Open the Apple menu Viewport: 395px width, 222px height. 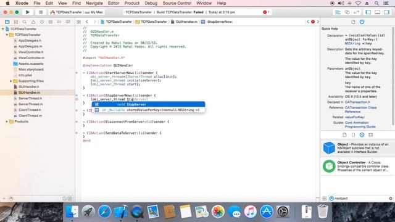[x=8, y=3]
